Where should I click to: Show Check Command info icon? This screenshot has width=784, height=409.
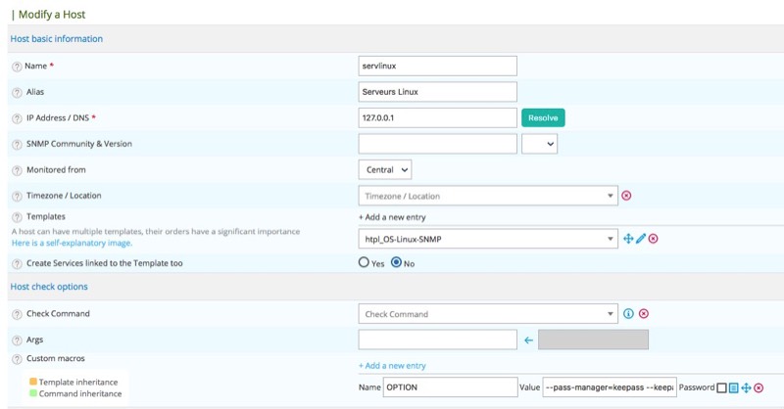click(x=629, y=314)
